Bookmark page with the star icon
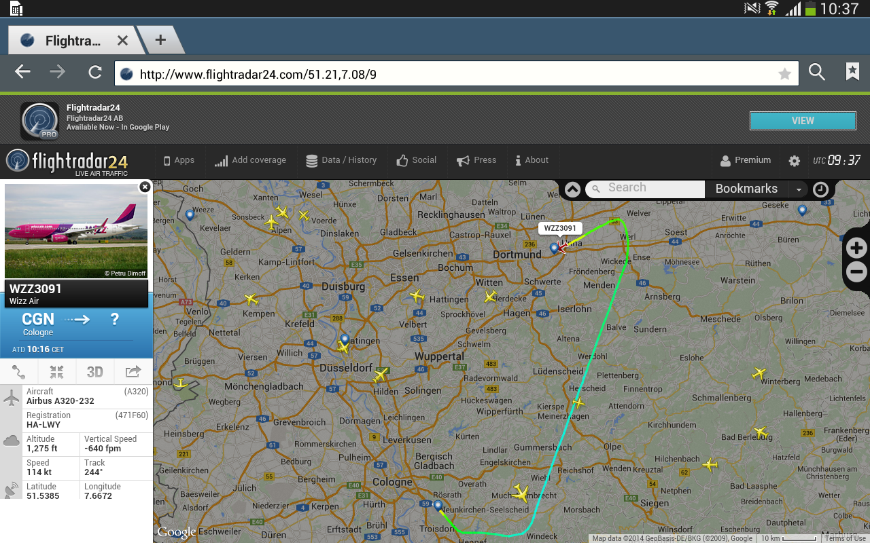Viewport: 870px width, 543px height. [x=785, y=74]
